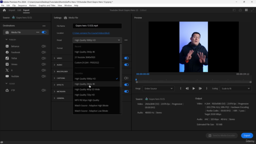Click the TikTok icon

point(7,58)
